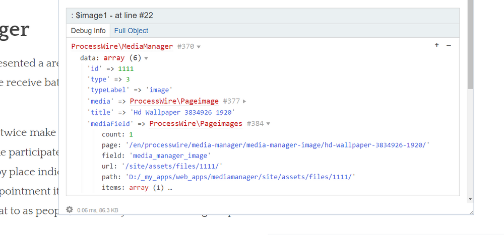
Task: Select the field value 'media_manager_image'
Action: pyautogui.click(x=170, y=155)
